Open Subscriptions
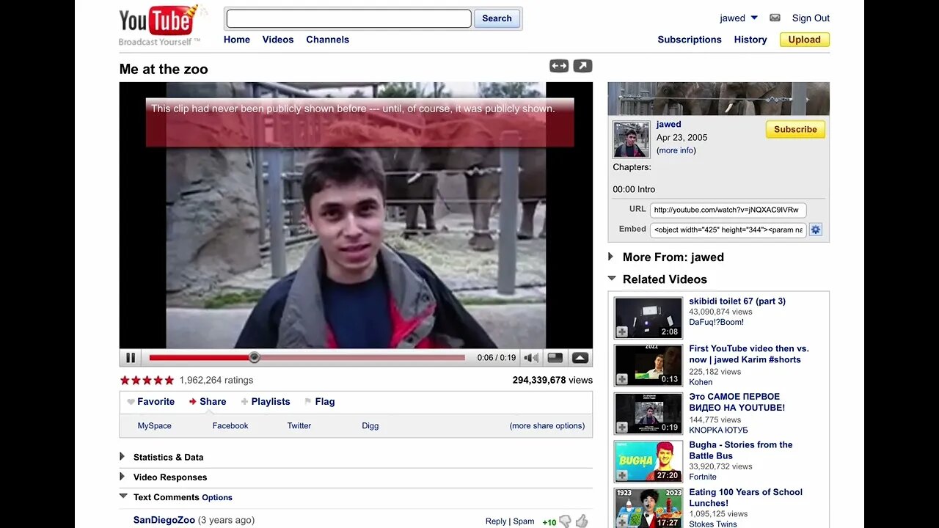939x528 pixels. coord(690,40)
